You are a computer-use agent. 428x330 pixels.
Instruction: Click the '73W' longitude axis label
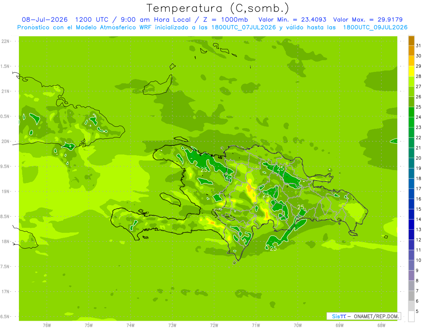tap(172, 325)
